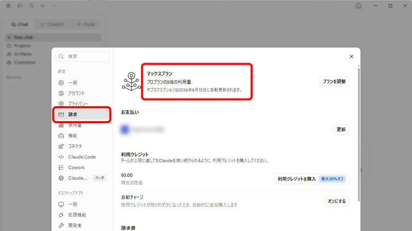Open プライバシー settings
The width and height of the screenshot is (412, 231).
point(82,104)
